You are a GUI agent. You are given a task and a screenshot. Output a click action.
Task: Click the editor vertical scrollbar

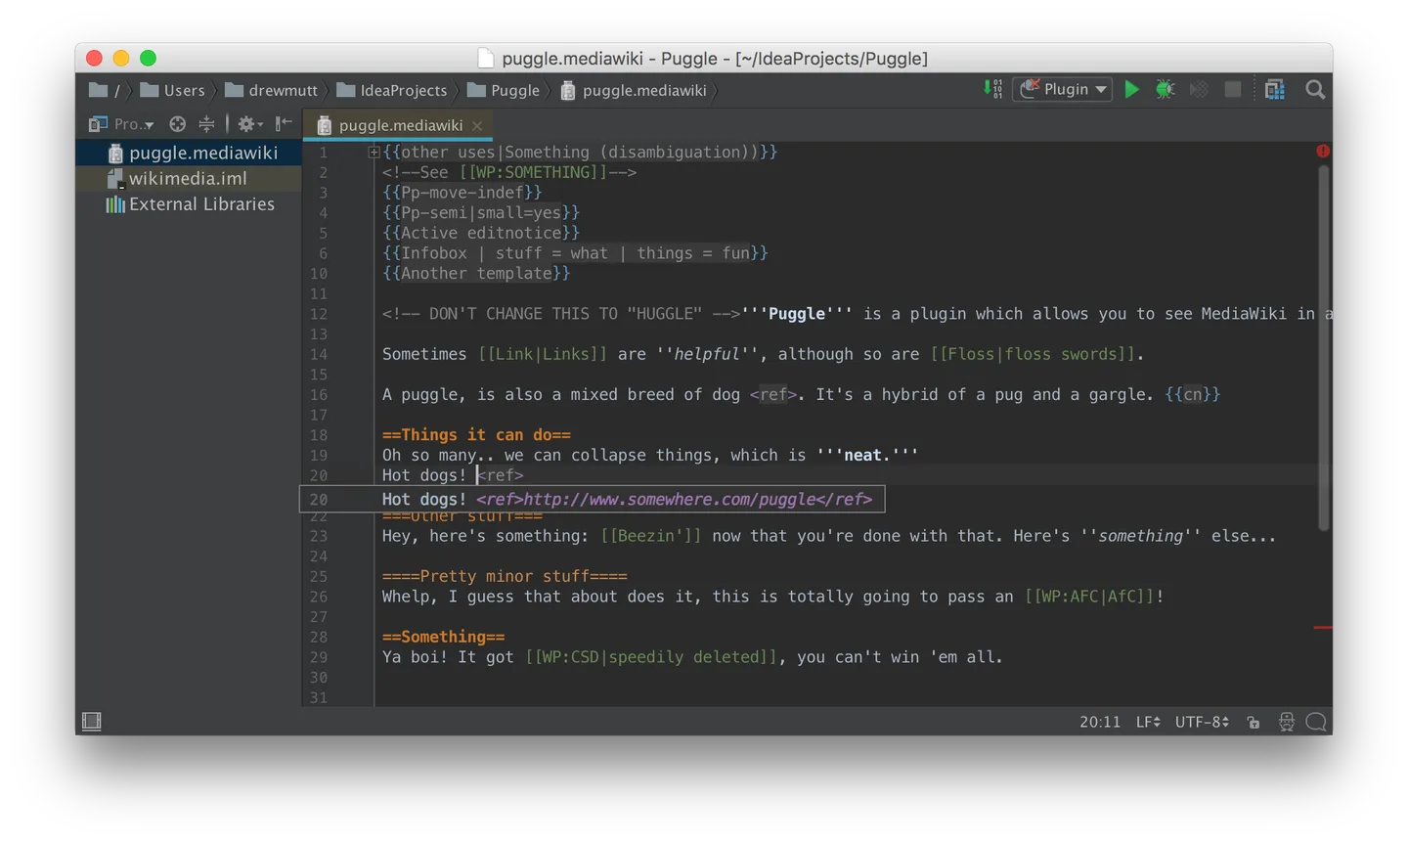click(x=1324, y=347)
